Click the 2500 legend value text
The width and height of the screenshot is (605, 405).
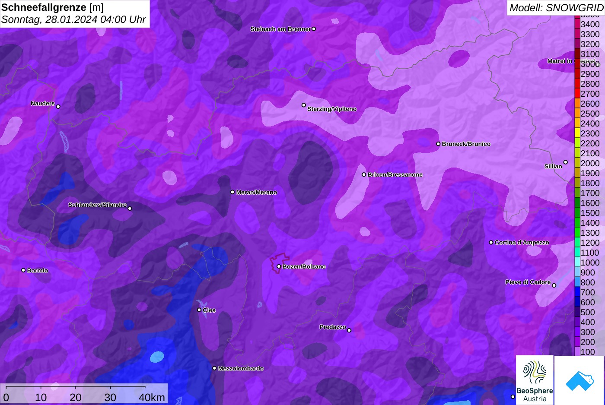tap(590, 114)
